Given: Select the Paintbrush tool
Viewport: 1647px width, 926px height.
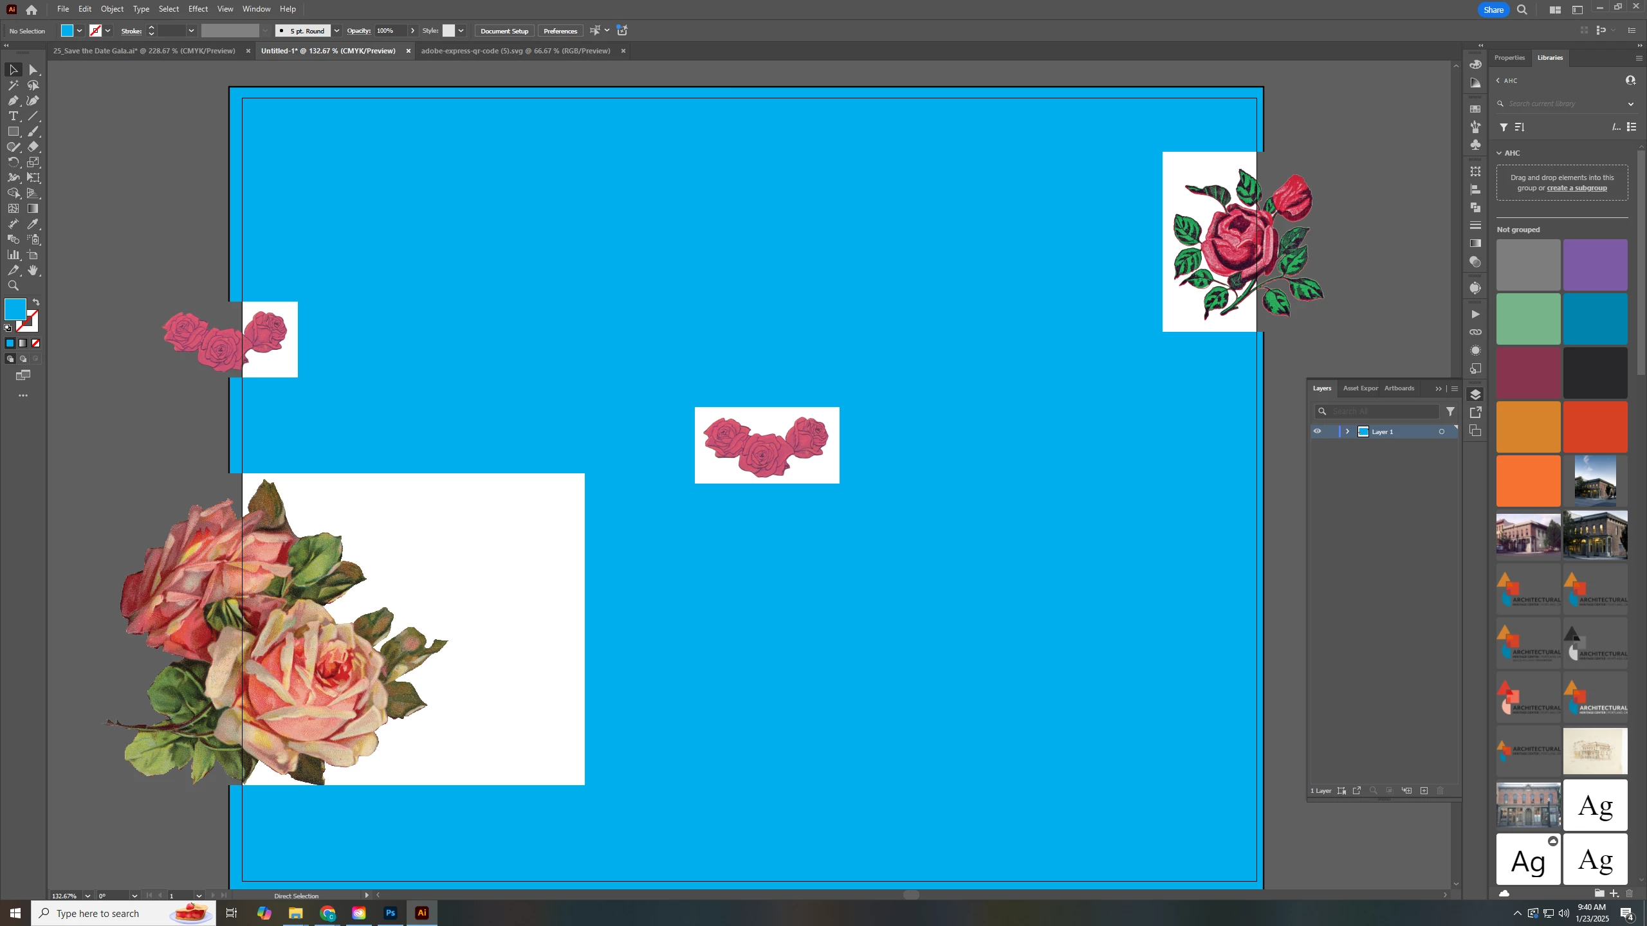Looking at the screenshot, I should coord(33,131).
